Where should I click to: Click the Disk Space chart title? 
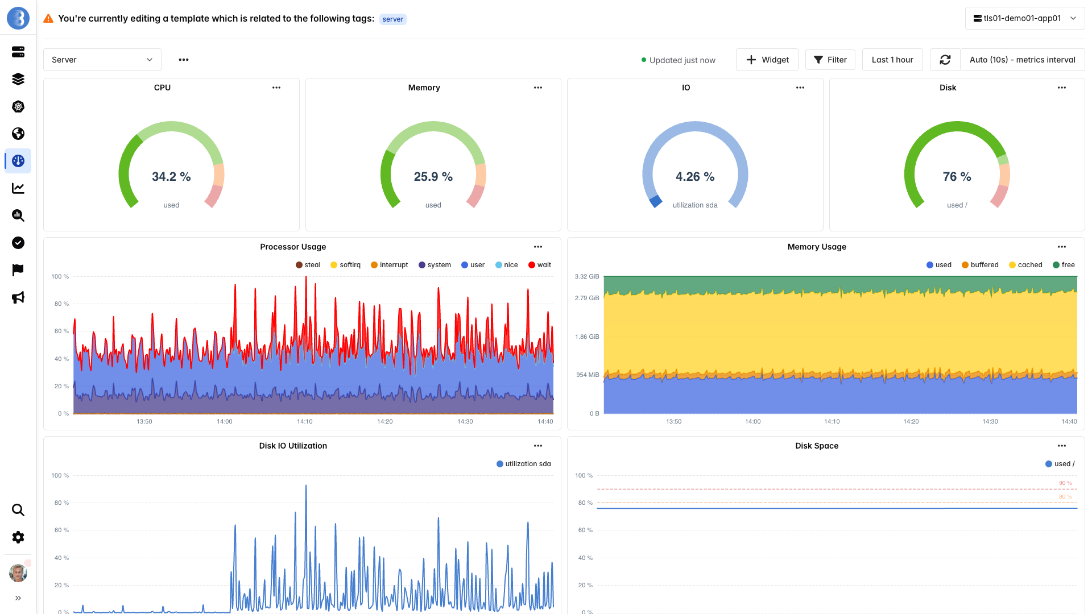(817, 446)
